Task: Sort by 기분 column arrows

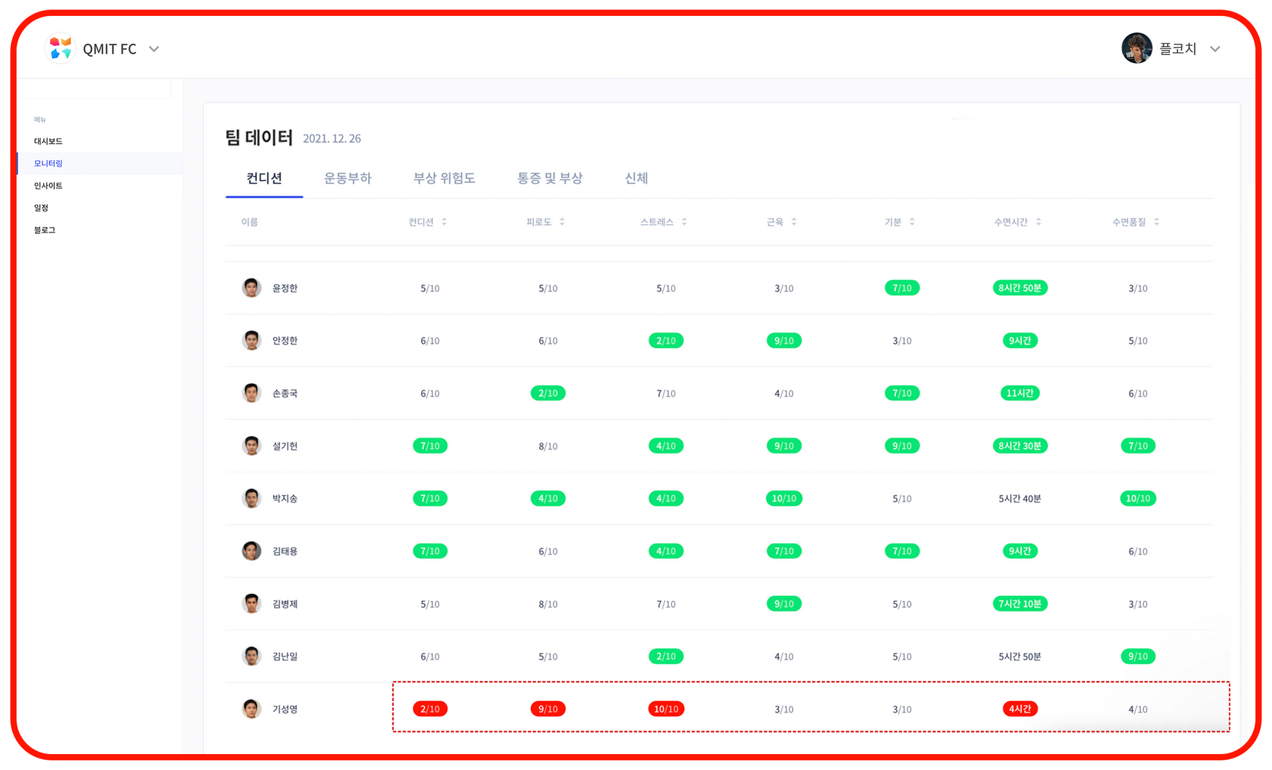Action: tap(911, 221)
